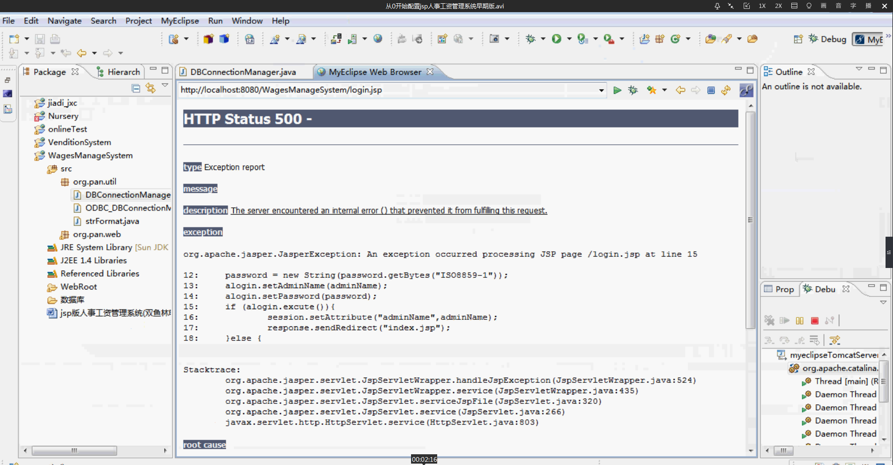893x465 pixels.
Task: Open Debug view menu triangle
Action: [x=883, y=303]
